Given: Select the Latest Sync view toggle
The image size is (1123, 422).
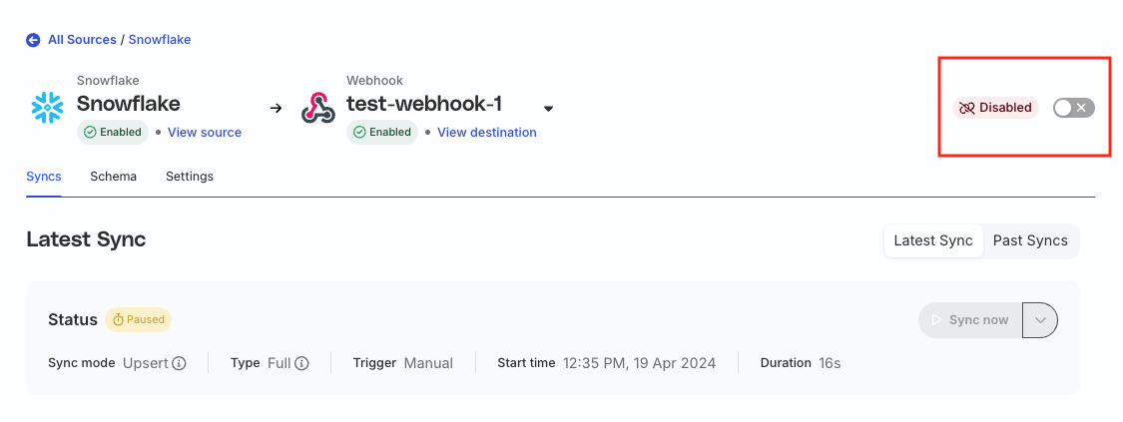Looking at the screenshot, I should point(933,241).
